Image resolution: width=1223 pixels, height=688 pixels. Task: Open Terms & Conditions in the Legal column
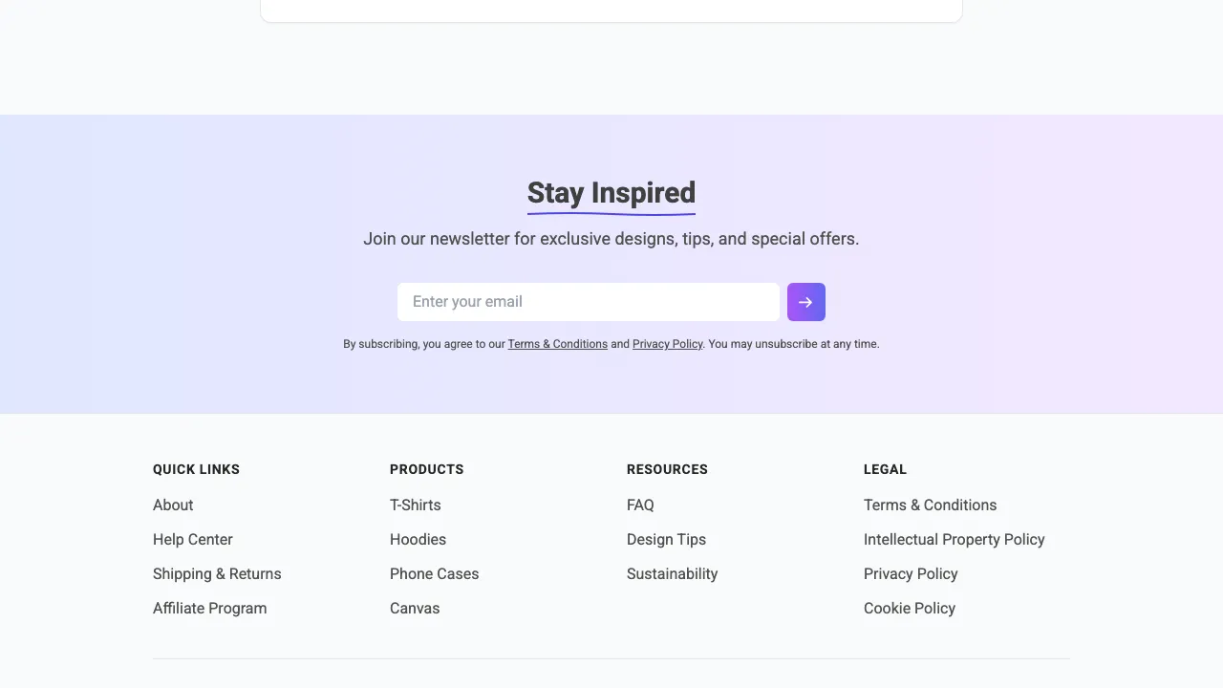pyautogui.click(x=930, y=505)
